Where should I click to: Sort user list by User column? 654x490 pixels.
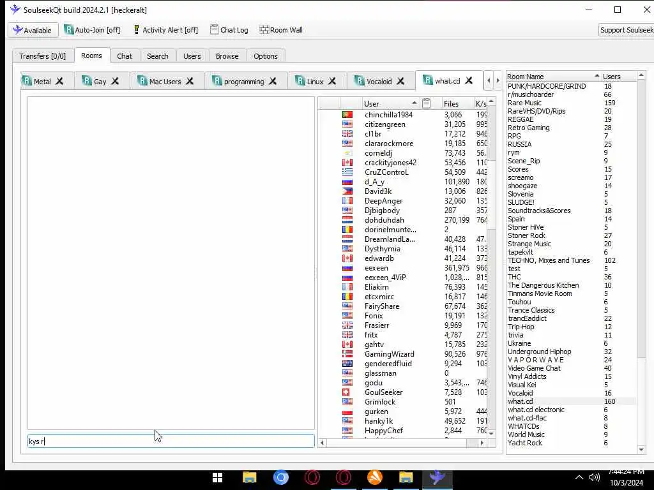[x=390, y=104]
